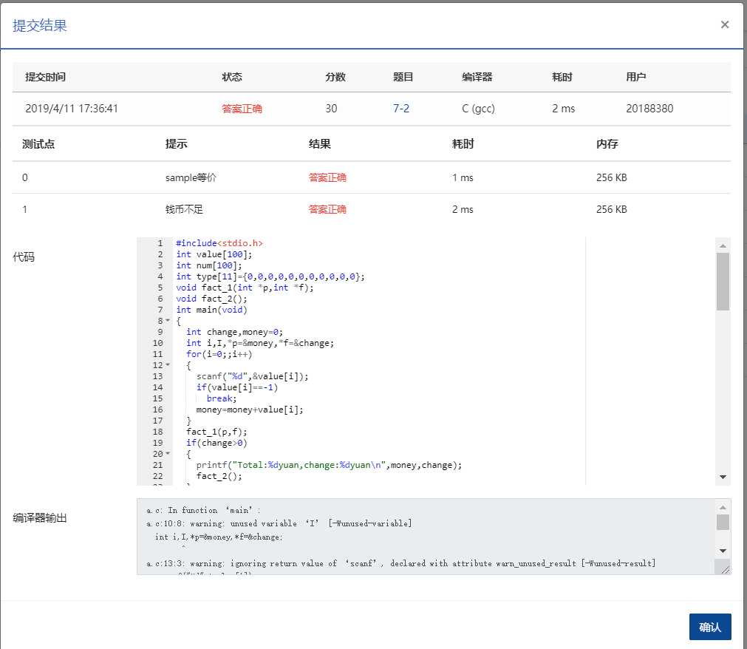The height and width of the screenshot is (649, 747).
Task: Click the 测试点 header
Action: point(38,144)
